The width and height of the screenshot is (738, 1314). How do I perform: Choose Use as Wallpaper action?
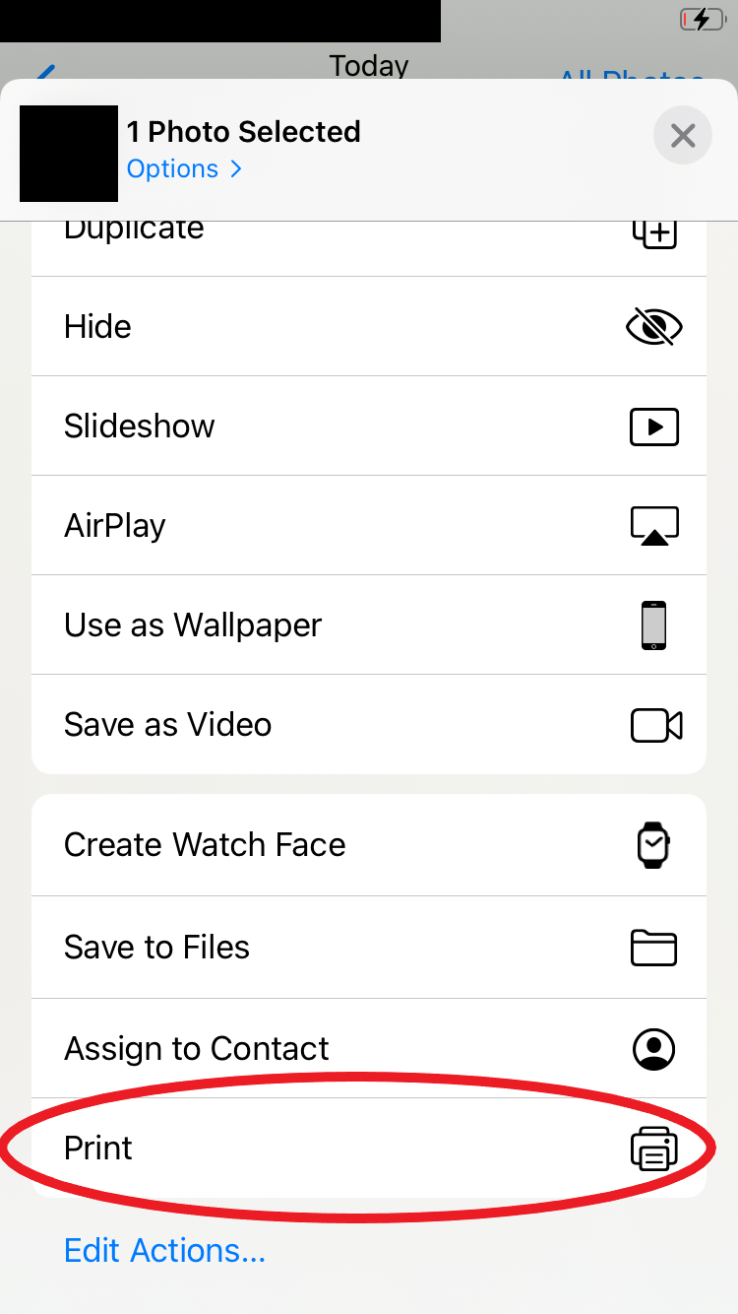pyautogui.click(x=193, y=625)
